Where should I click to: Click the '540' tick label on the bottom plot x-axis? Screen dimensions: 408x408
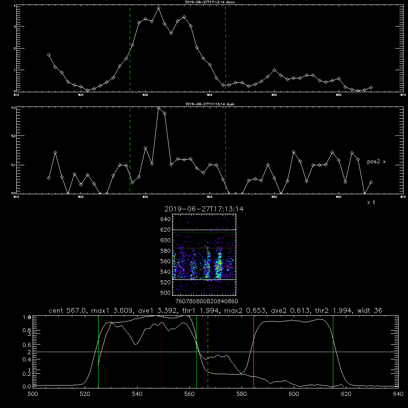[137, 394]
